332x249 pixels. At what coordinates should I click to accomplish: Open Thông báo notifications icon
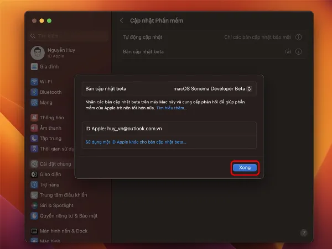pos(34,118)
